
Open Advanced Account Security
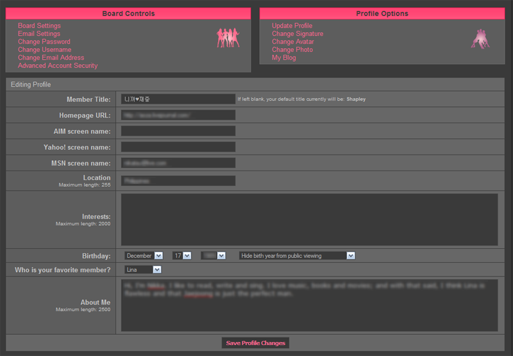coord(58,66)
